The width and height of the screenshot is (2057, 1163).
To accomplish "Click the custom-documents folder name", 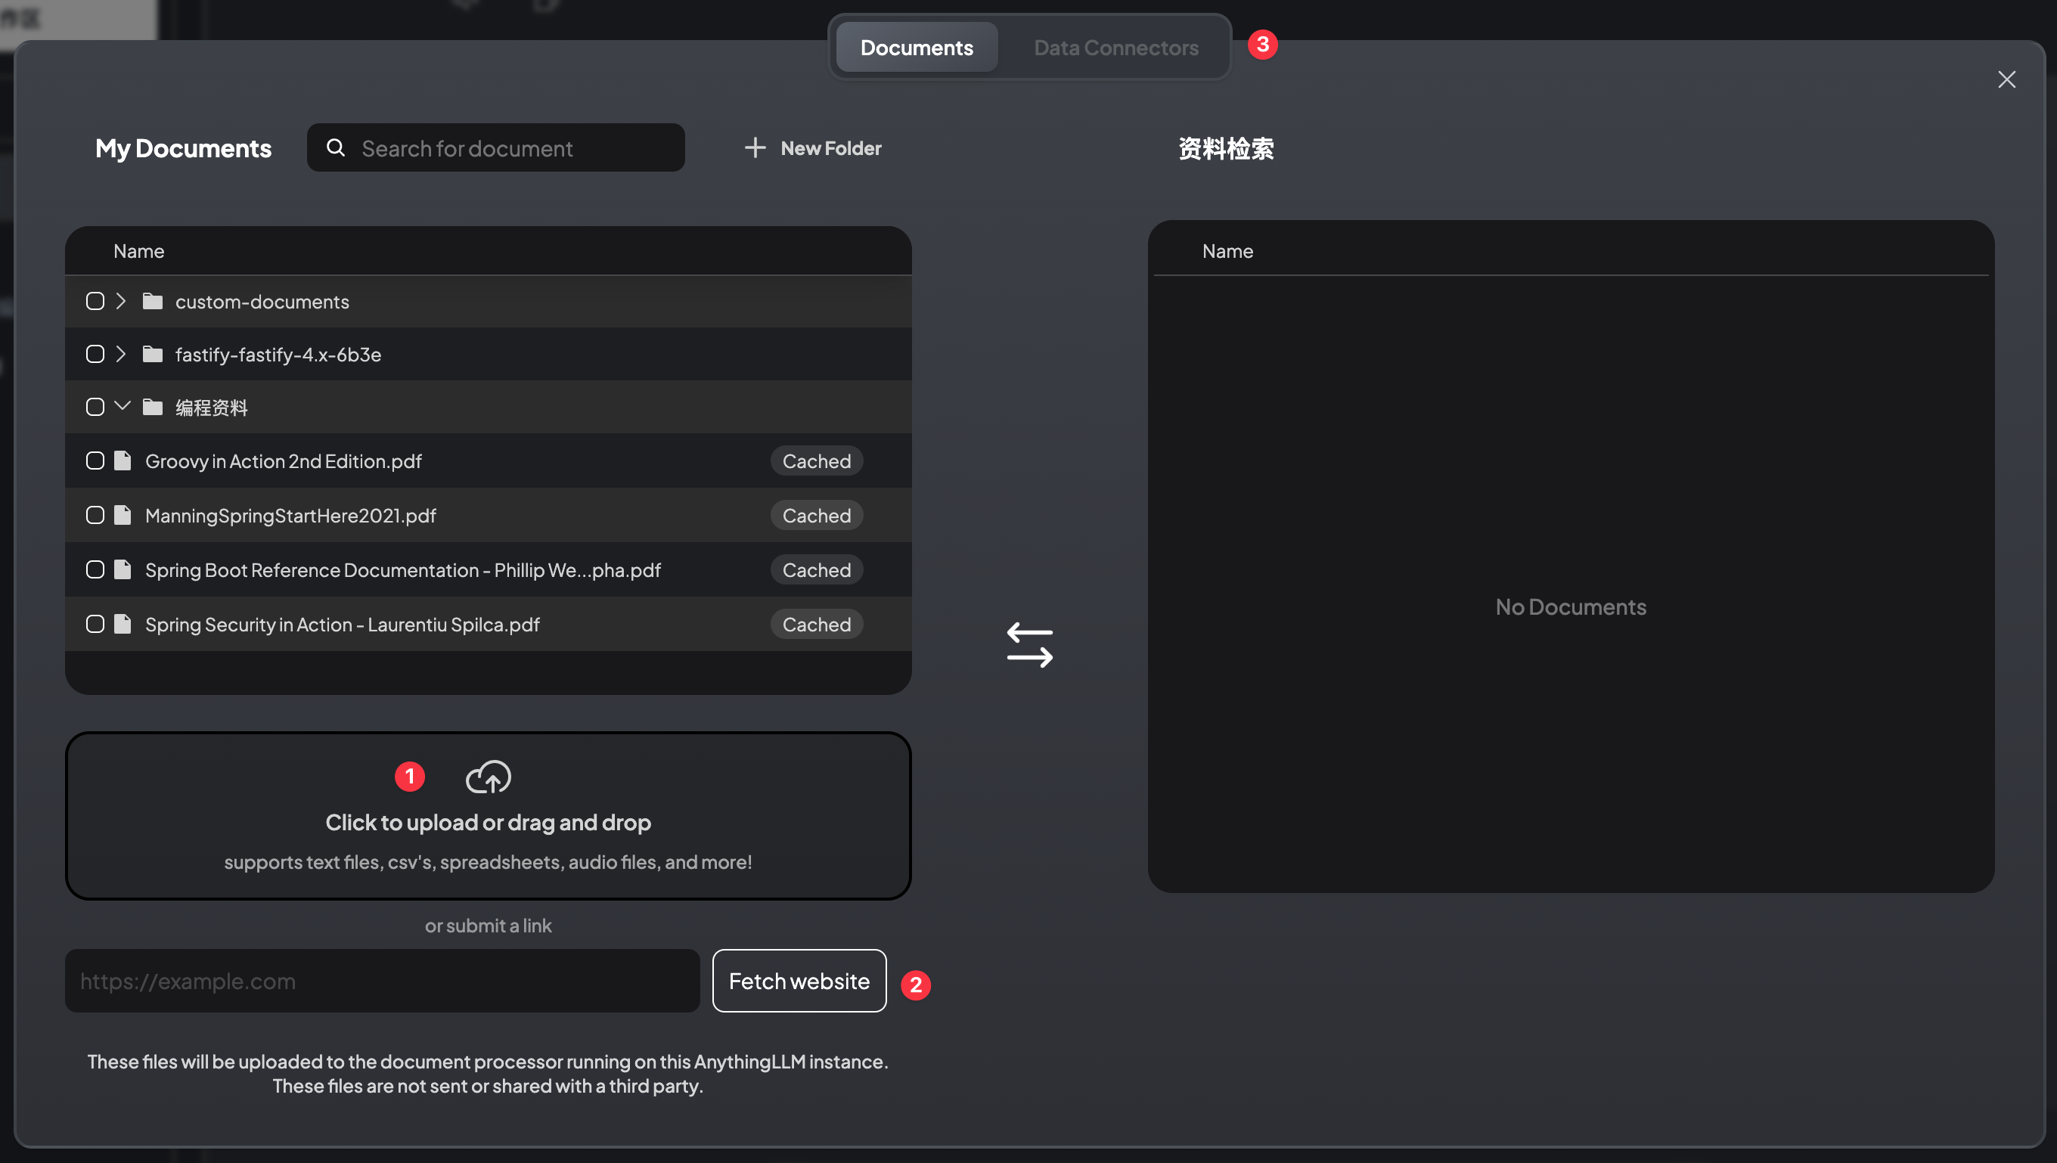I will click(x=262, y=301).
